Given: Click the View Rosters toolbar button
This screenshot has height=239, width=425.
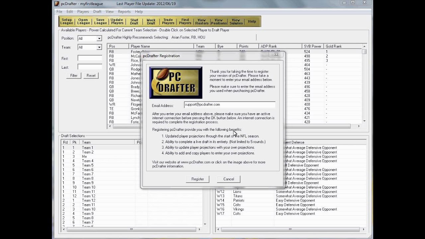Looking at the screenshot, I should pos(202,22).
